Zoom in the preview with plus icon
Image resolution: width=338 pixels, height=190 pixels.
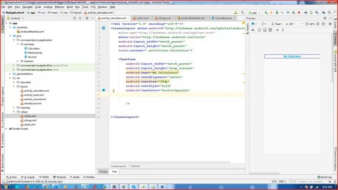click(x=318, y=24)
